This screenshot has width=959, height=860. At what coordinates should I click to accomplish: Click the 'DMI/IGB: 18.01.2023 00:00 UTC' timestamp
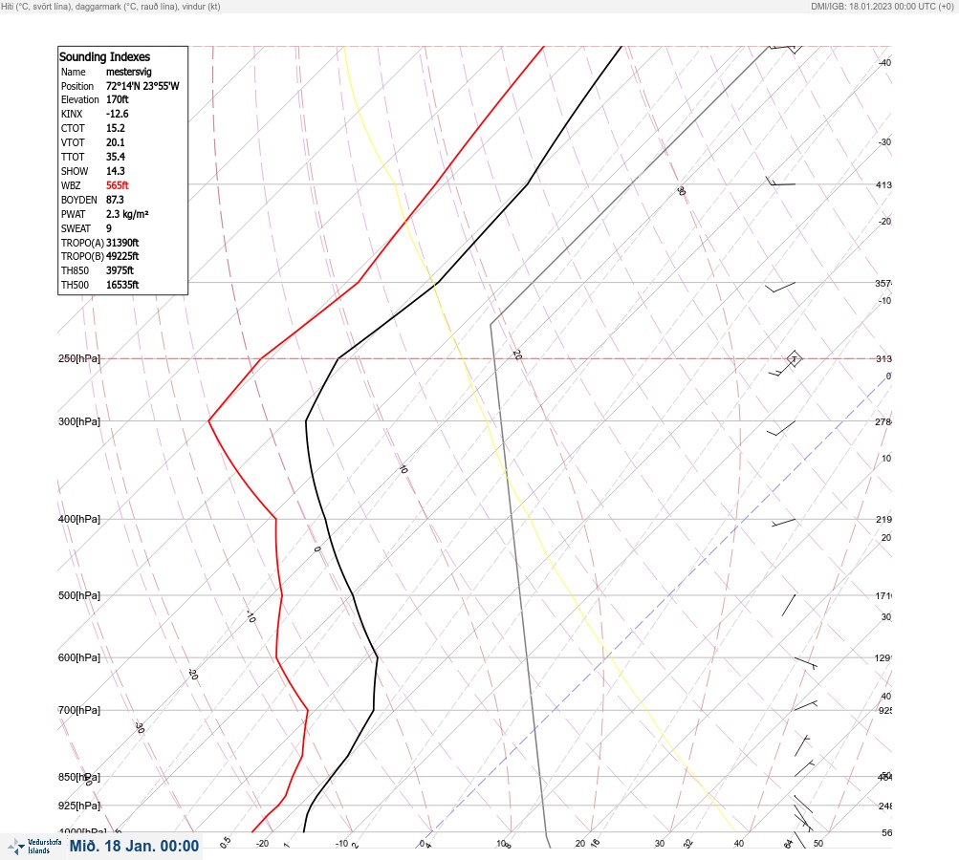tap(882, 6)
